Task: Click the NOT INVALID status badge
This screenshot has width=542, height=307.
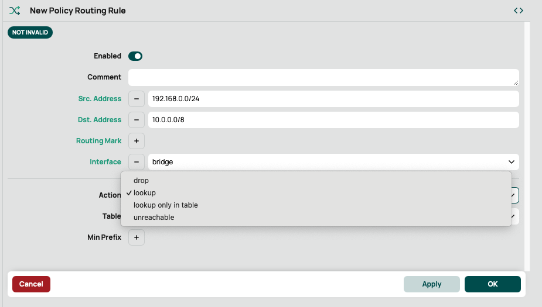Action: tap(30, 32)
